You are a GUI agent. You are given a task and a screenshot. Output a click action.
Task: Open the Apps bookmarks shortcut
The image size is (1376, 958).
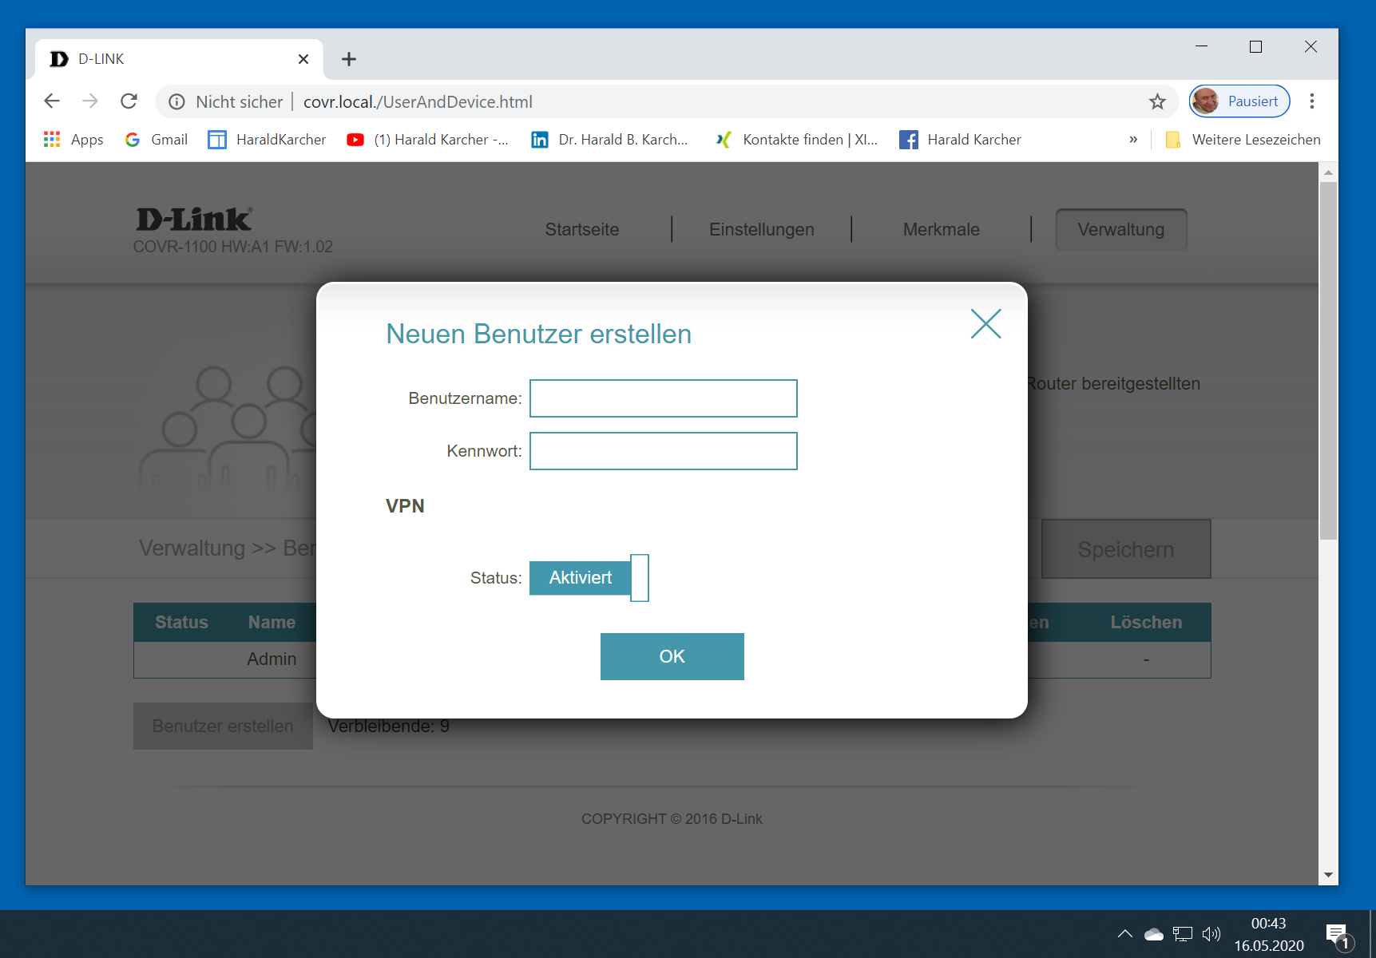[x=73, y=140]
